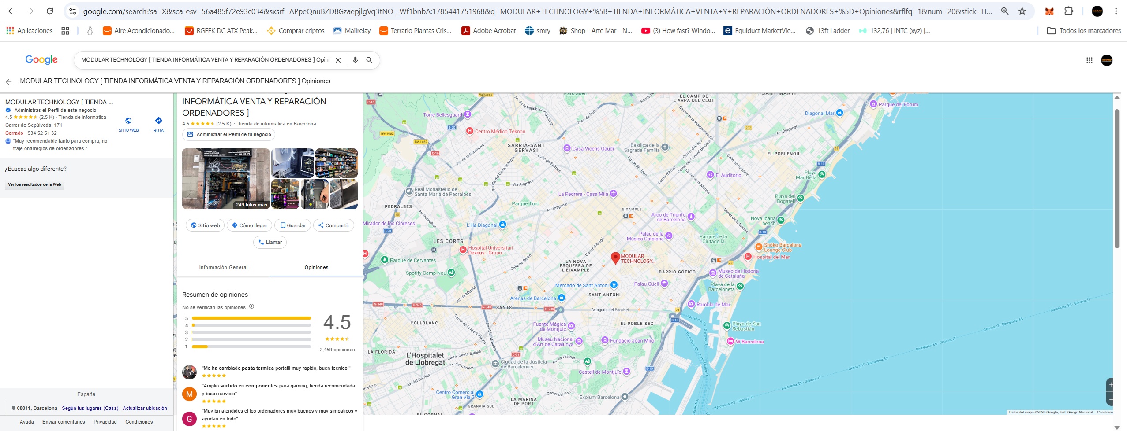Open the SITIO WEB globe icon
The image size is (1127, 431).
point(128,121)
